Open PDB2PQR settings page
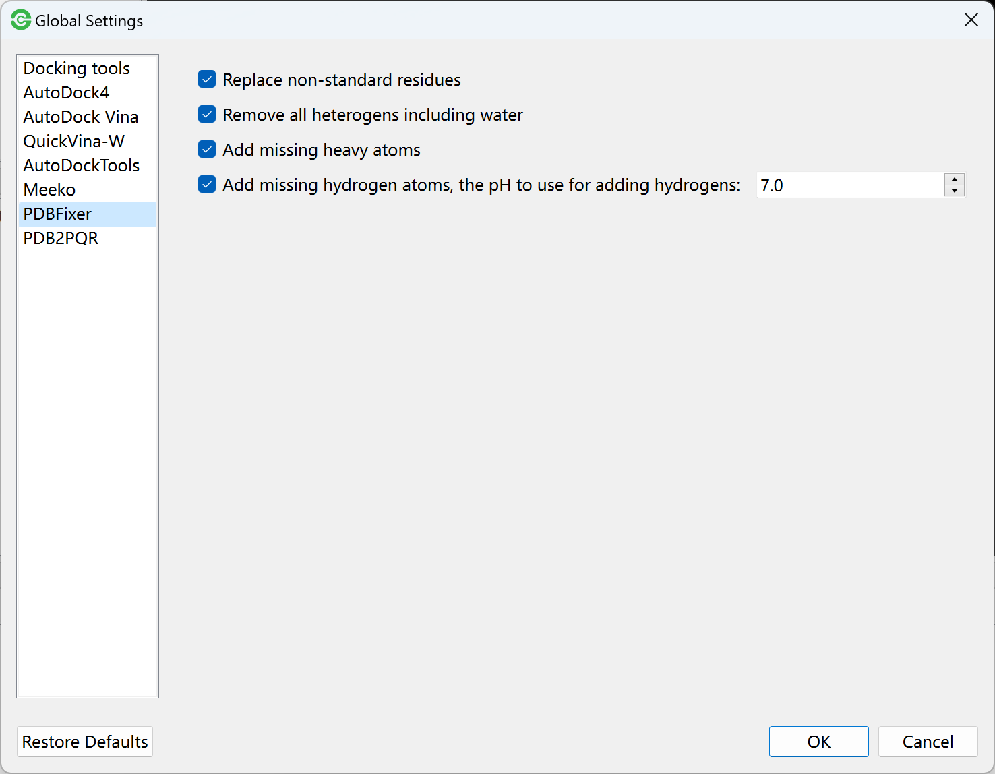Viewport: 995px width, 774px height. 88,238
